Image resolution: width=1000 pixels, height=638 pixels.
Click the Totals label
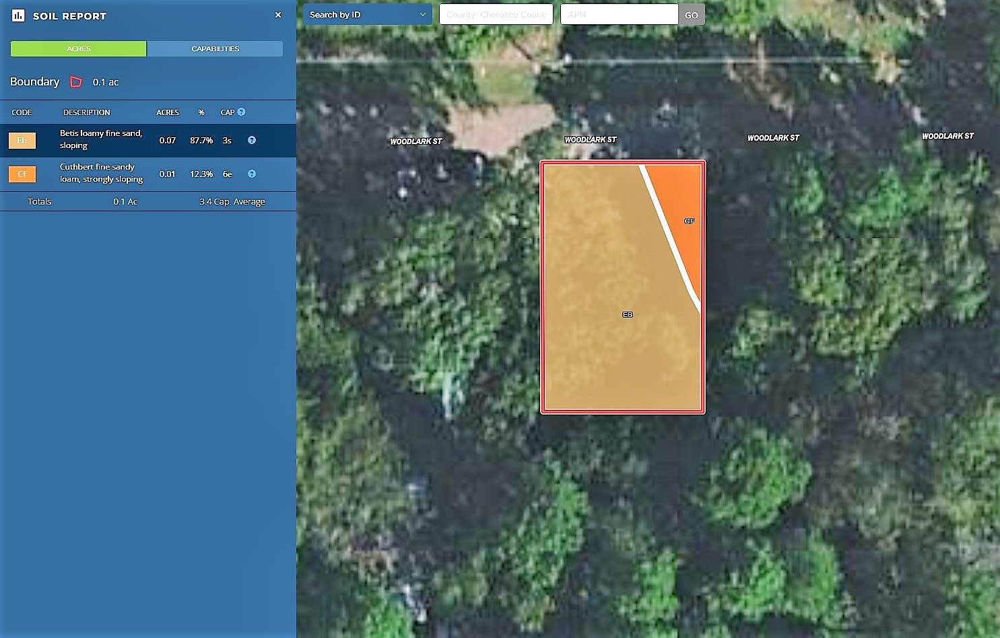click(x=40, y=201)
